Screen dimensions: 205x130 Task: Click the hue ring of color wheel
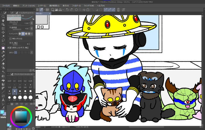[x=21, y=107]
